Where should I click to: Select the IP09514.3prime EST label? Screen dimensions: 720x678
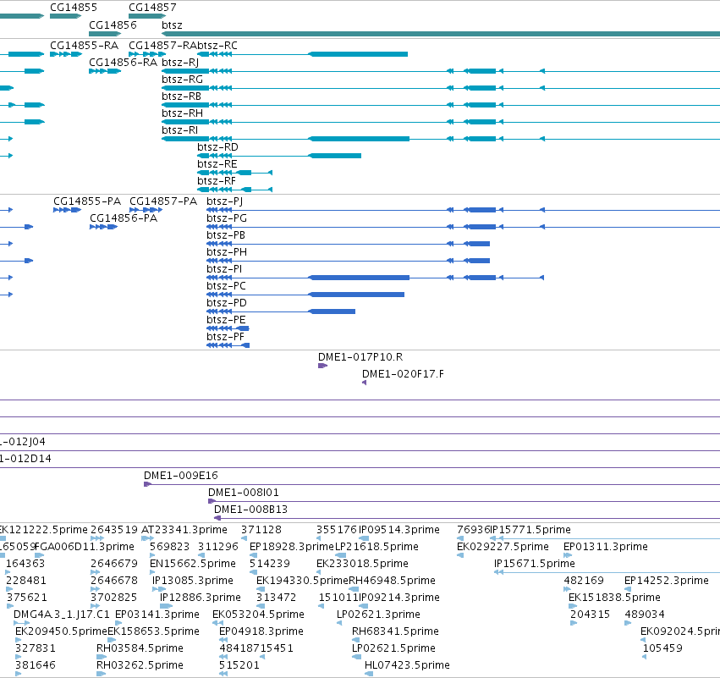pos(399,530)
